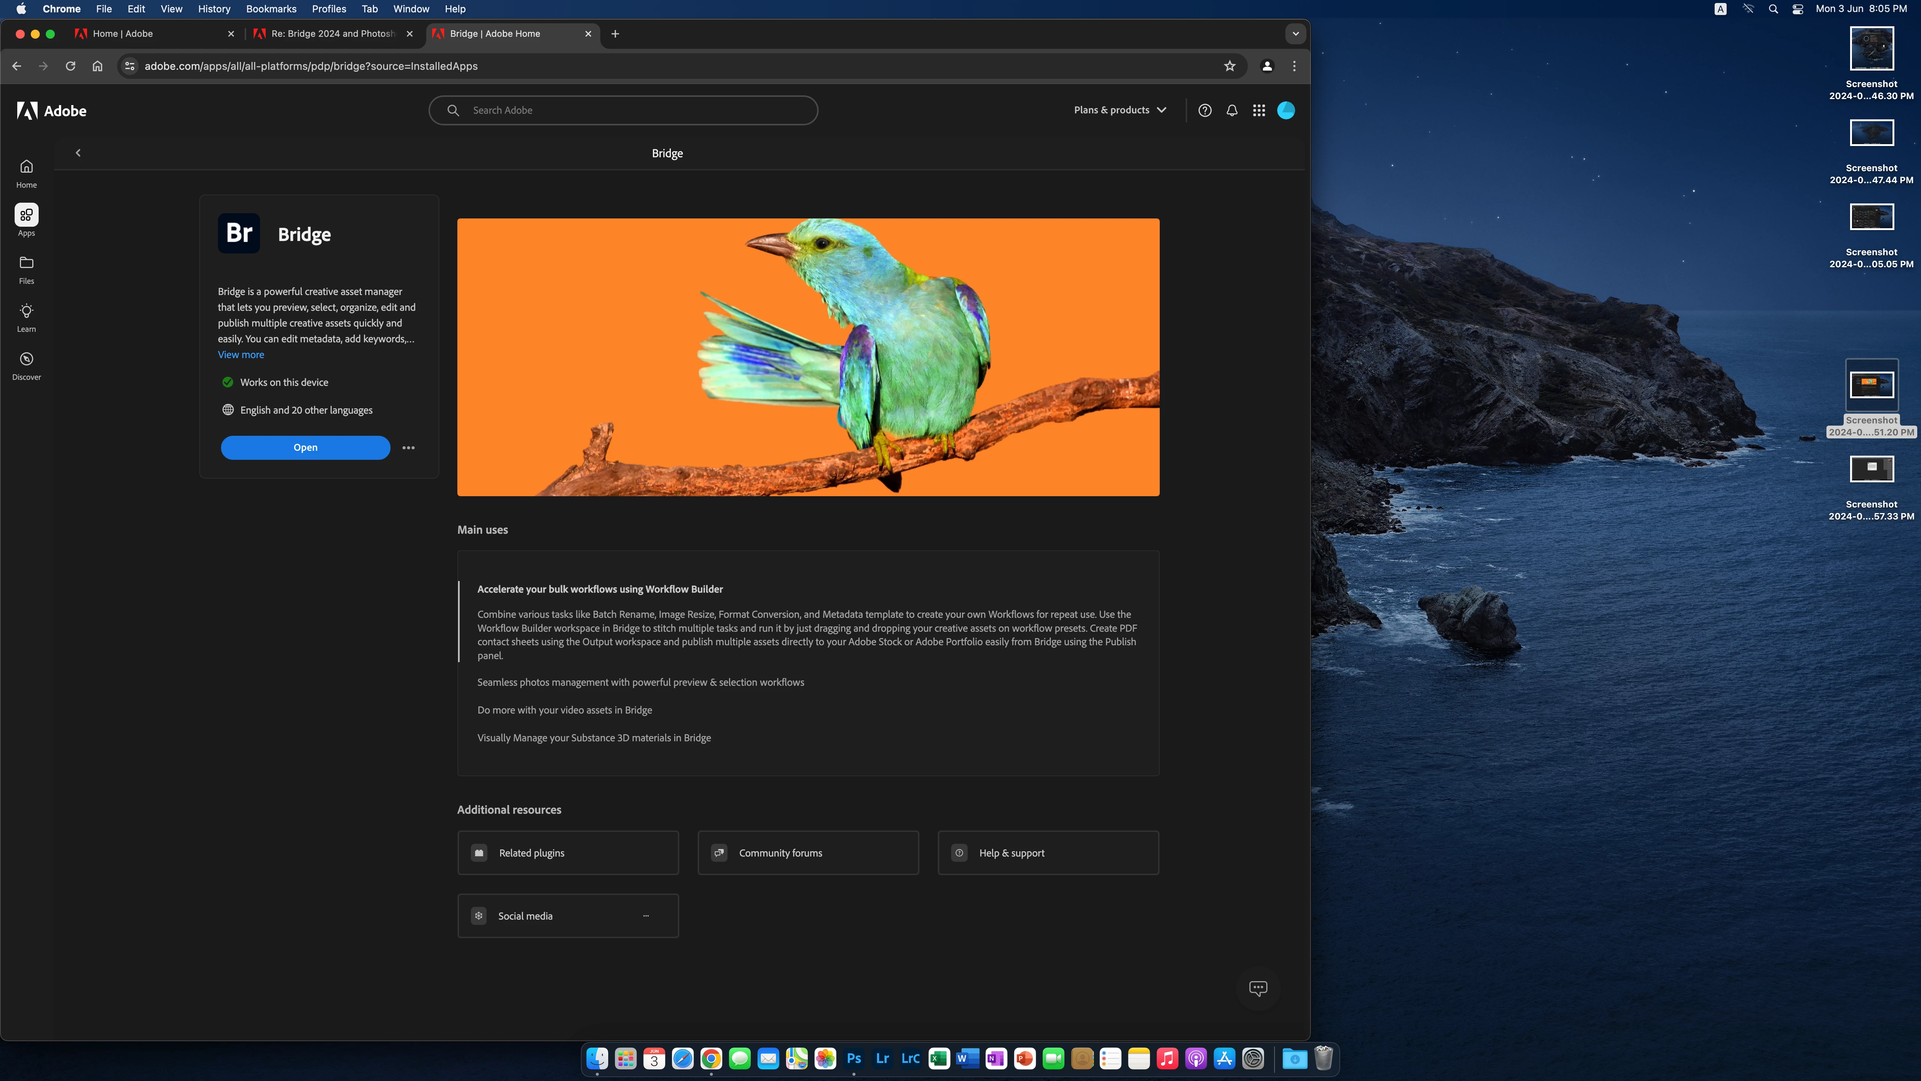Viewport: 1921px width, 1081px height.
Task: Go to Files in left sidebar
Action: click(x=26, y=269)
